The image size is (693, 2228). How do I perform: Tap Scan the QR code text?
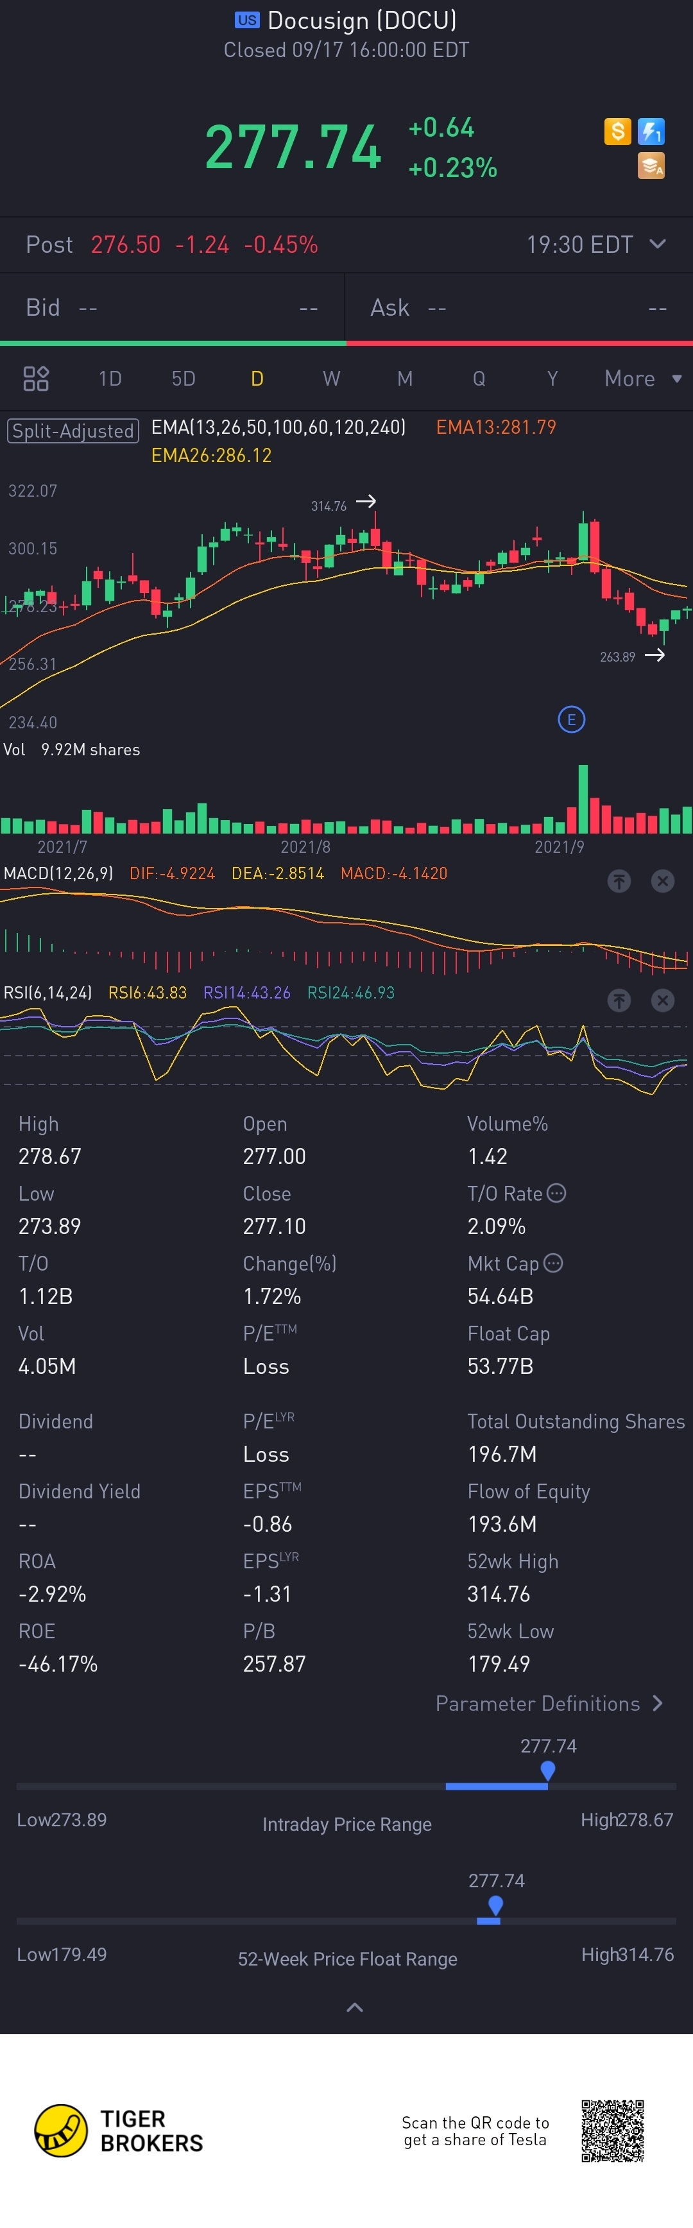tap(475, 2130)
